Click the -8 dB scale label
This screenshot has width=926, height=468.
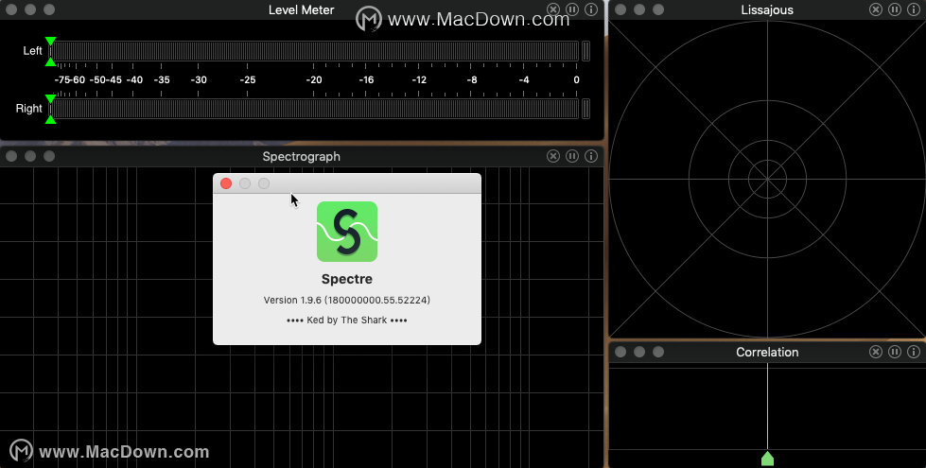(471, 79)
